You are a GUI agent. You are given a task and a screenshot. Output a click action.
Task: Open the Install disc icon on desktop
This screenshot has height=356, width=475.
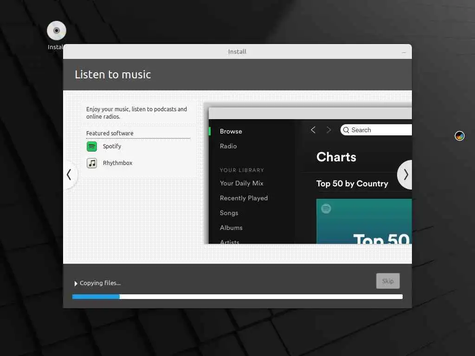[x=56, y=31]
